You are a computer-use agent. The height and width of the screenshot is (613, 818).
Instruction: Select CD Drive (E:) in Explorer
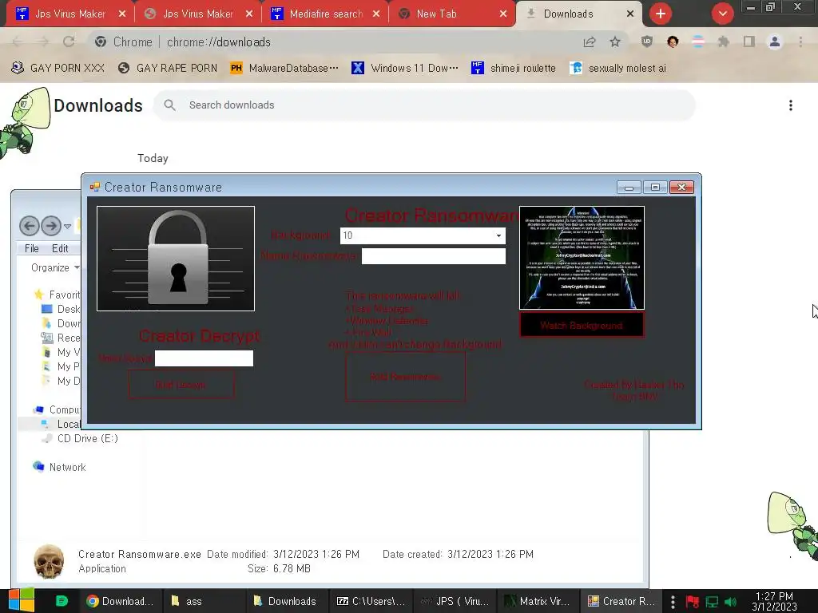tap(81, 438)
